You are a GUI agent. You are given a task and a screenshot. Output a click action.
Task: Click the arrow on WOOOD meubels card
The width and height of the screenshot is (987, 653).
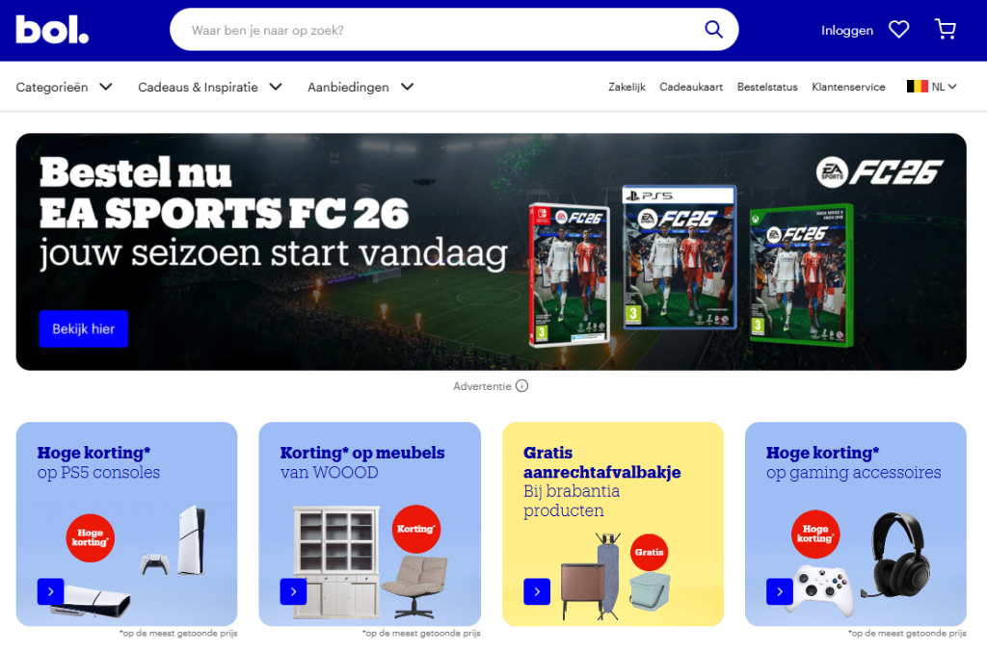click(293, 591)
